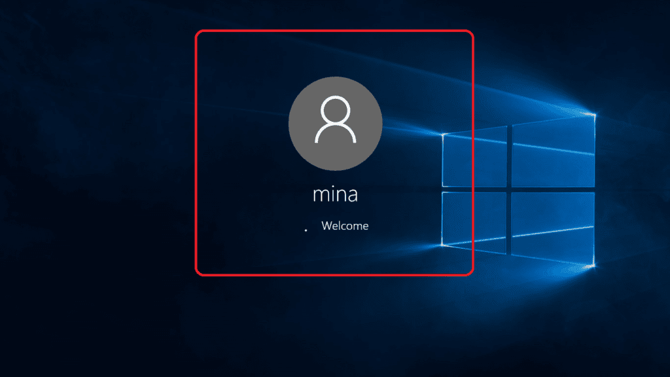The width and height of the screenshot is (670, 377).
Task: Click the bottom edge of the red highlight box
Action: (334, 275)
